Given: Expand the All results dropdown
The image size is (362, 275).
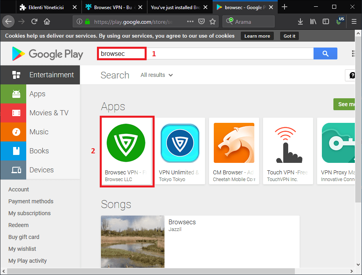Looking at the screenshot, I should [157, 75].
